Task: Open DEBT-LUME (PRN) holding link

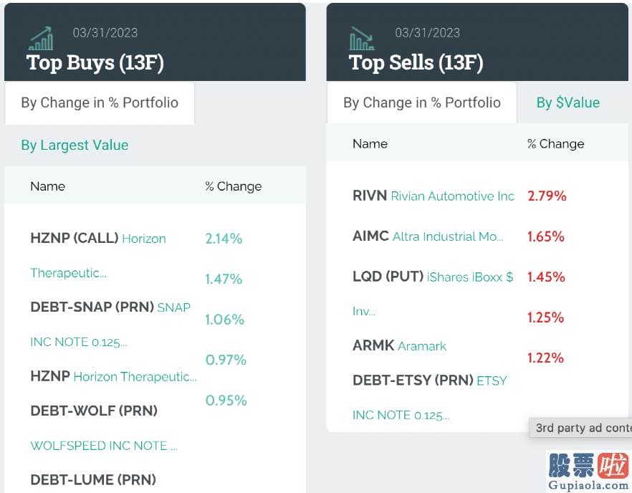Action: [93, 479]
